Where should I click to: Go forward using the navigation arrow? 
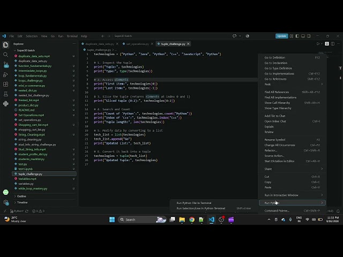tap(109, 36)
